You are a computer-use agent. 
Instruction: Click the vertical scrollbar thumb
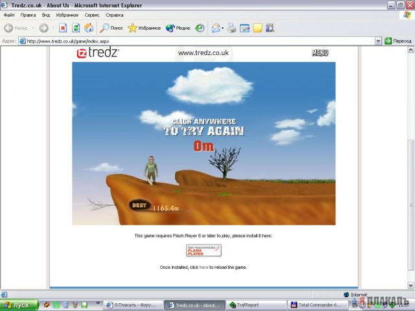(x=410, y=205)
